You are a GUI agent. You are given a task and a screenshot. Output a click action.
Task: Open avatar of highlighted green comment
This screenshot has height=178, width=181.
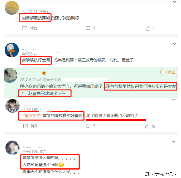coord(10,75)
